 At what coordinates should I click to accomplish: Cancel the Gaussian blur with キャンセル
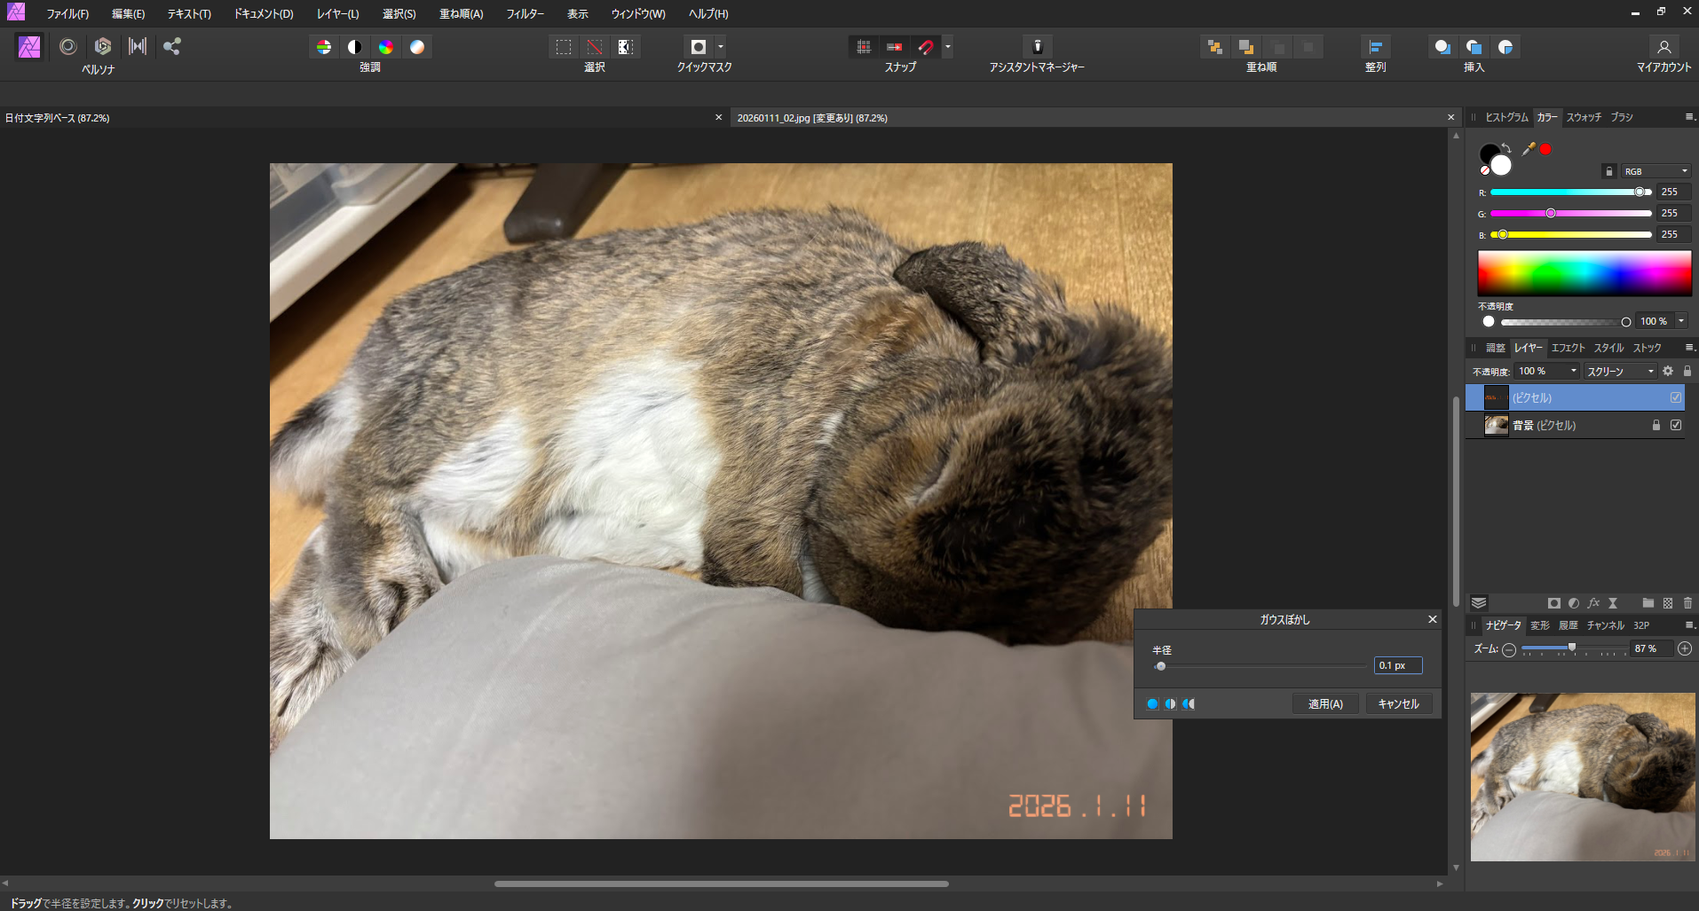coord(1398,703)
